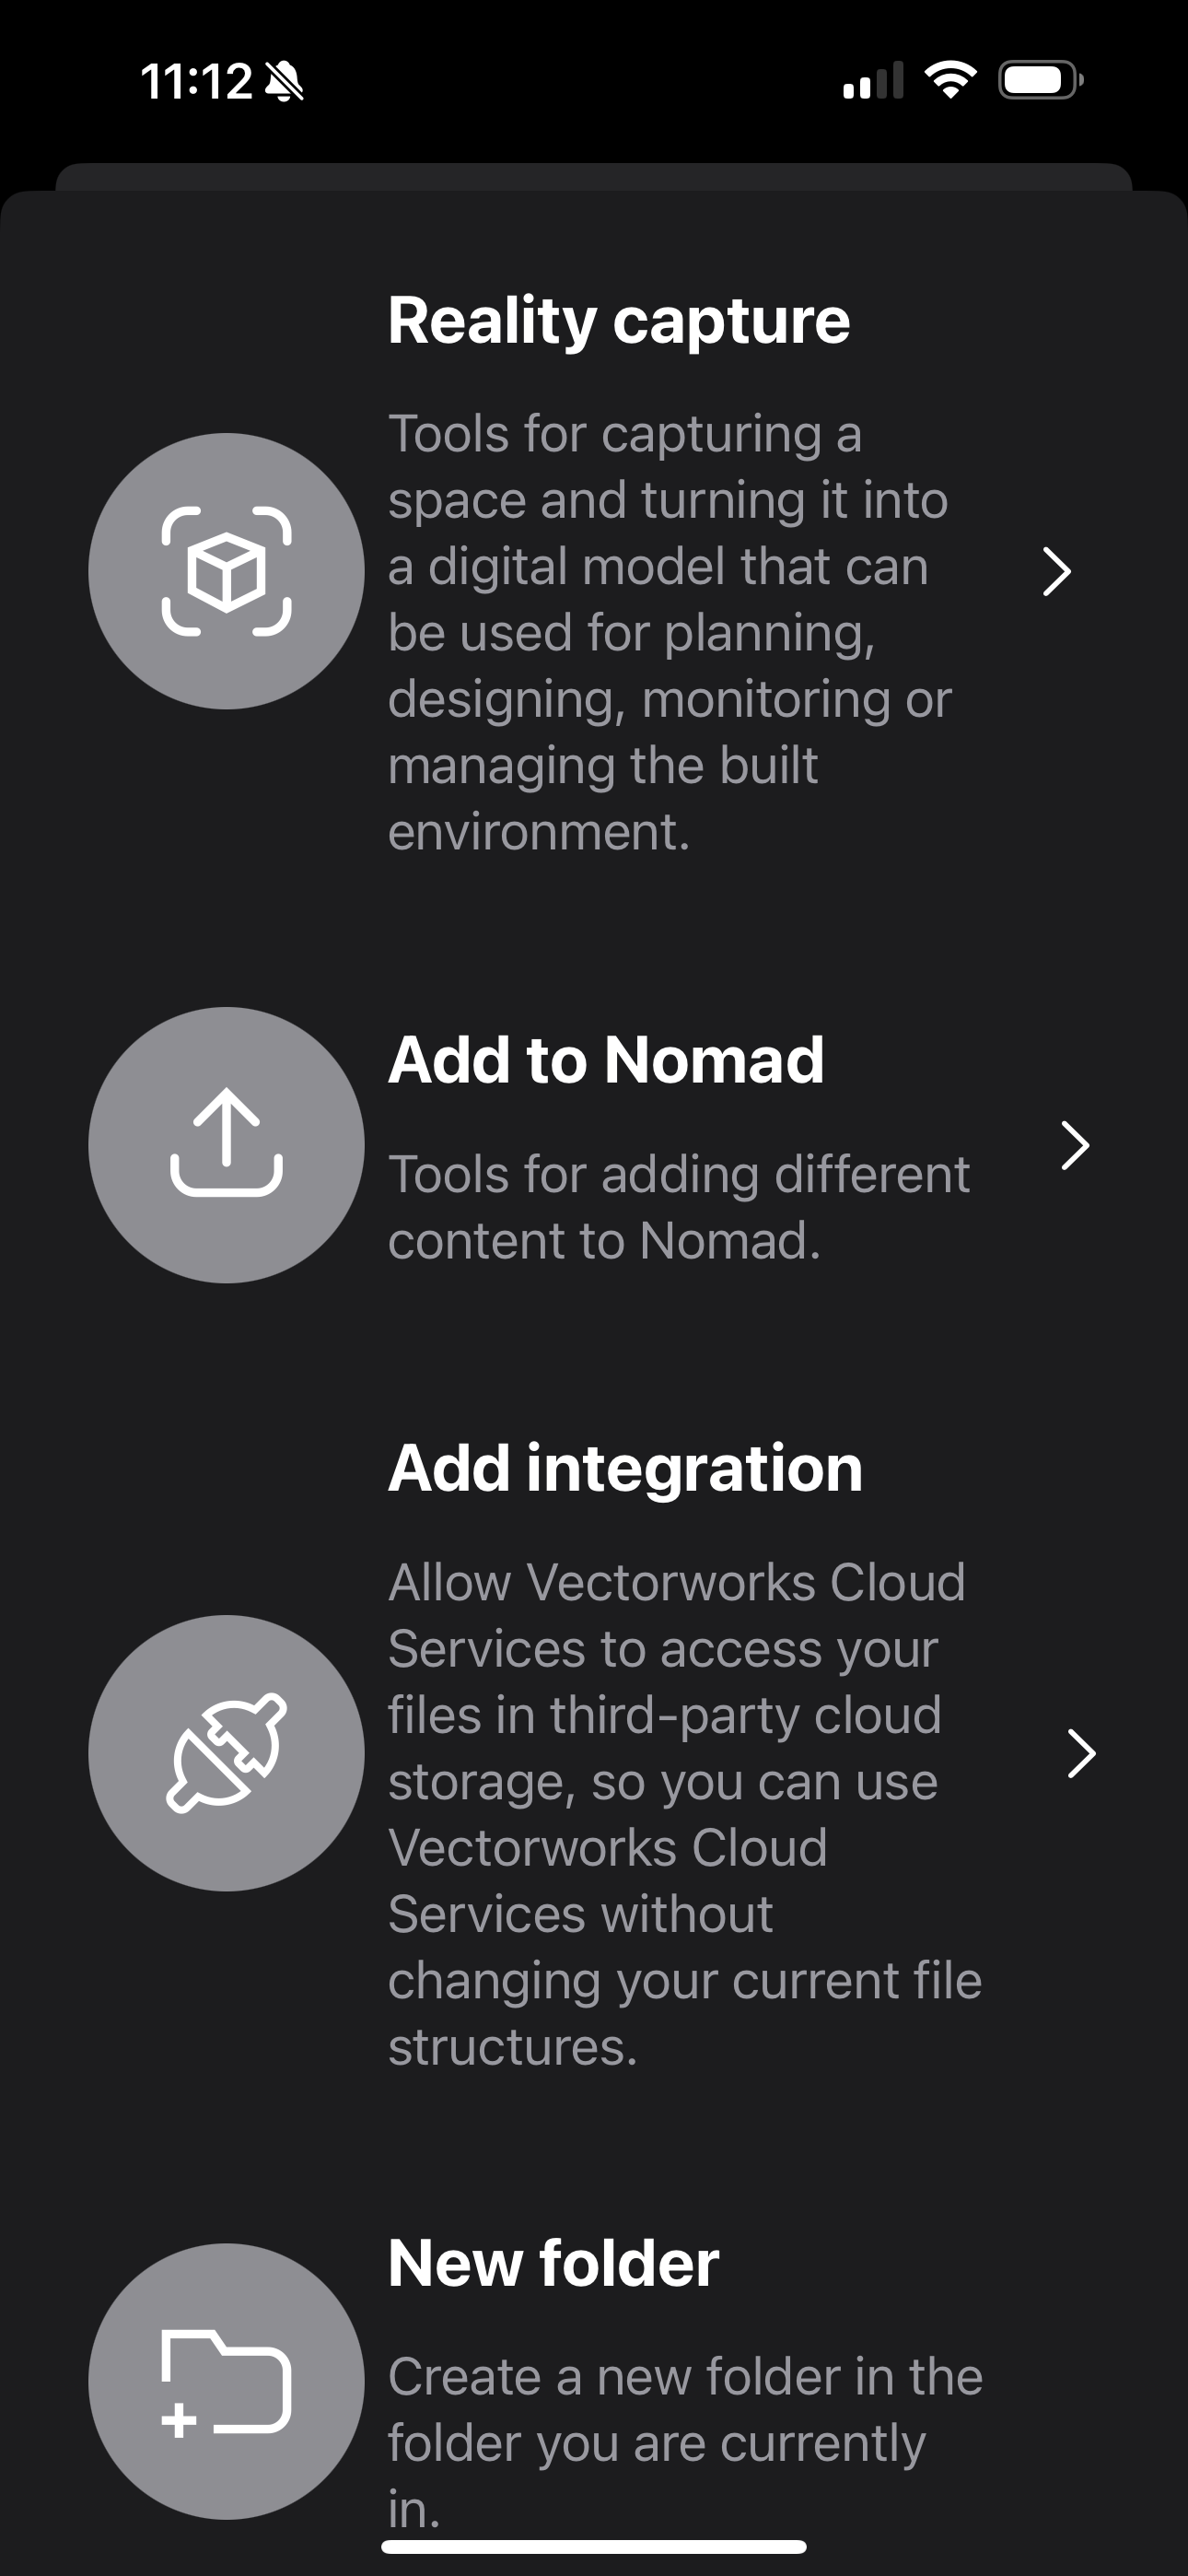
Task: Click "Create a new folder" description text
Action: point(684,2410)
